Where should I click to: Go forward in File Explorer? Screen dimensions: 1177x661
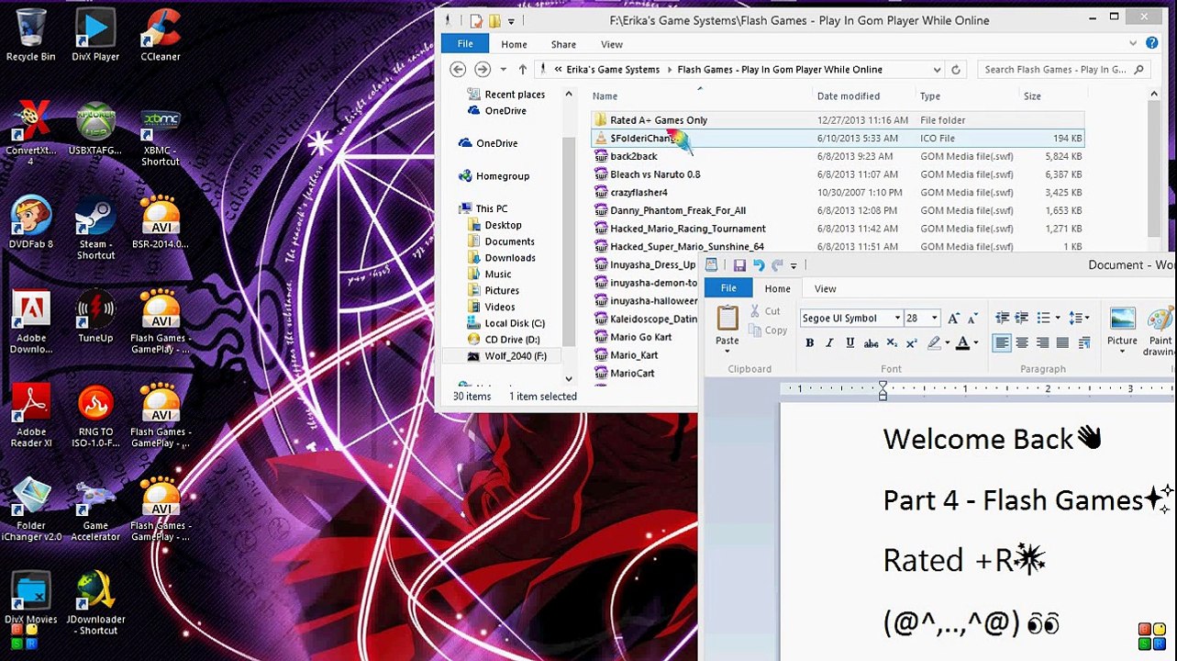click(x=483, y=70)
